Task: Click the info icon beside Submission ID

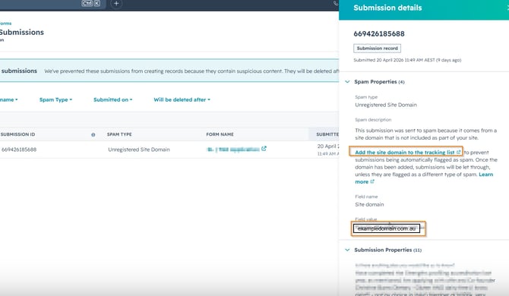Action: (x=93, y=134)
